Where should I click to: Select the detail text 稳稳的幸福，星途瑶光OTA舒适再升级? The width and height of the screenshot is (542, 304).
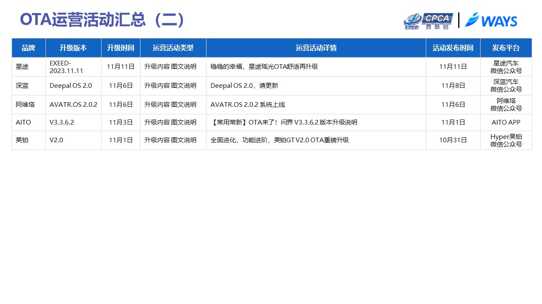pos(264,67)
